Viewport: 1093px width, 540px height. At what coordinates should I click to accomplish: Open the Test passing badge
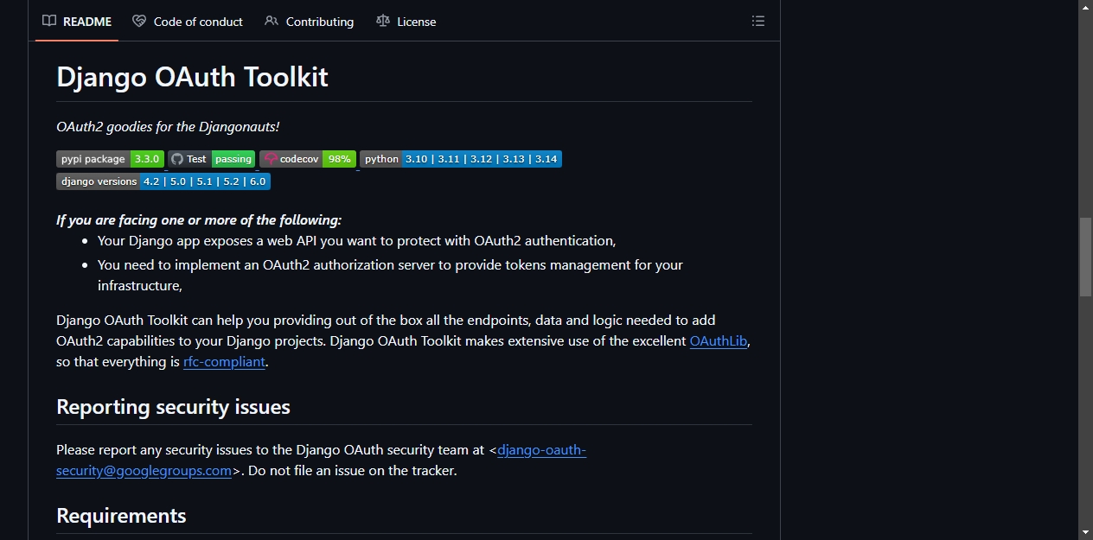tap(212, 159)
